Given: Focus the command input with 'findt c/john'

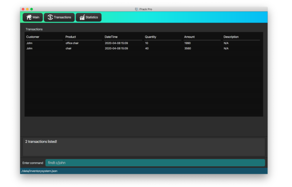Looking at the screenshot, I should click(155, 163).
